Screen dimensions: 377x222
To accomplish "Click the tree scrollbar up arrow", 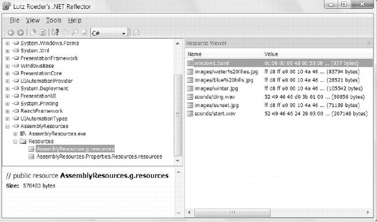I will coord(178,43).
